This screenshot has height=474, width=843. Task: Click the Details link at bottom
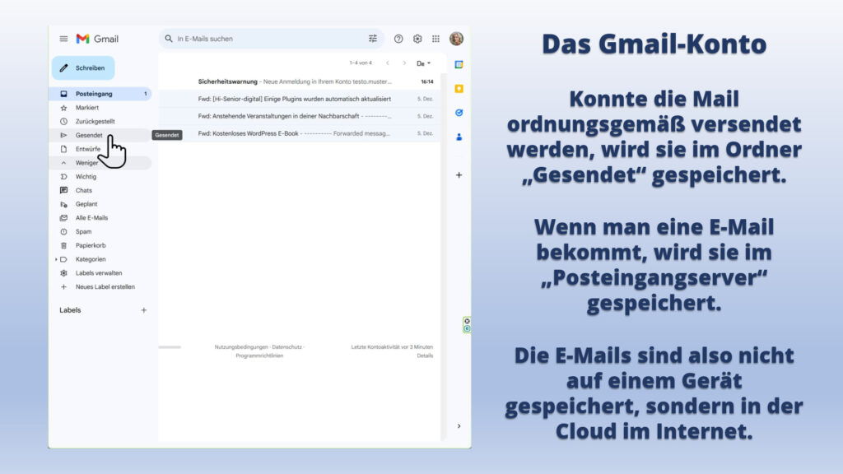424,355
